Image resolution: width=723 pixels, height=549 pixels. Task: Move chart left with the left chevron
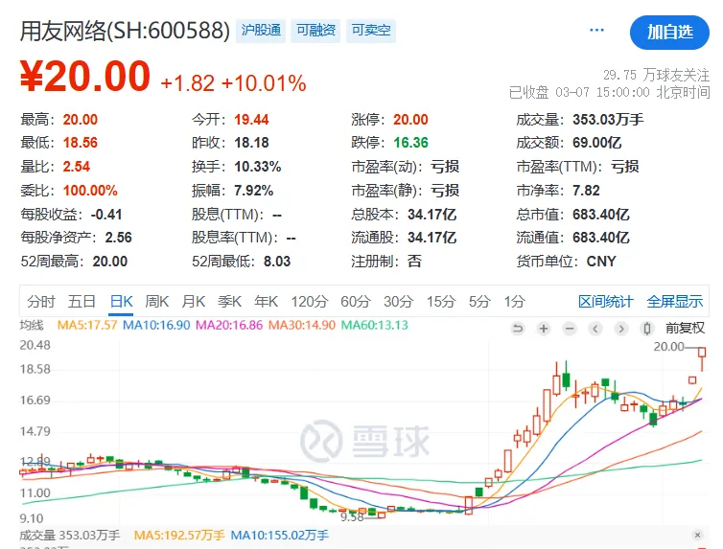pyautogui.click(x=595, y=329)
